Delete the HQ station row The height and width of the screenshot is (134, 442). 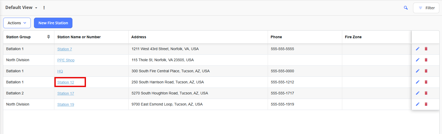point(426,71)
